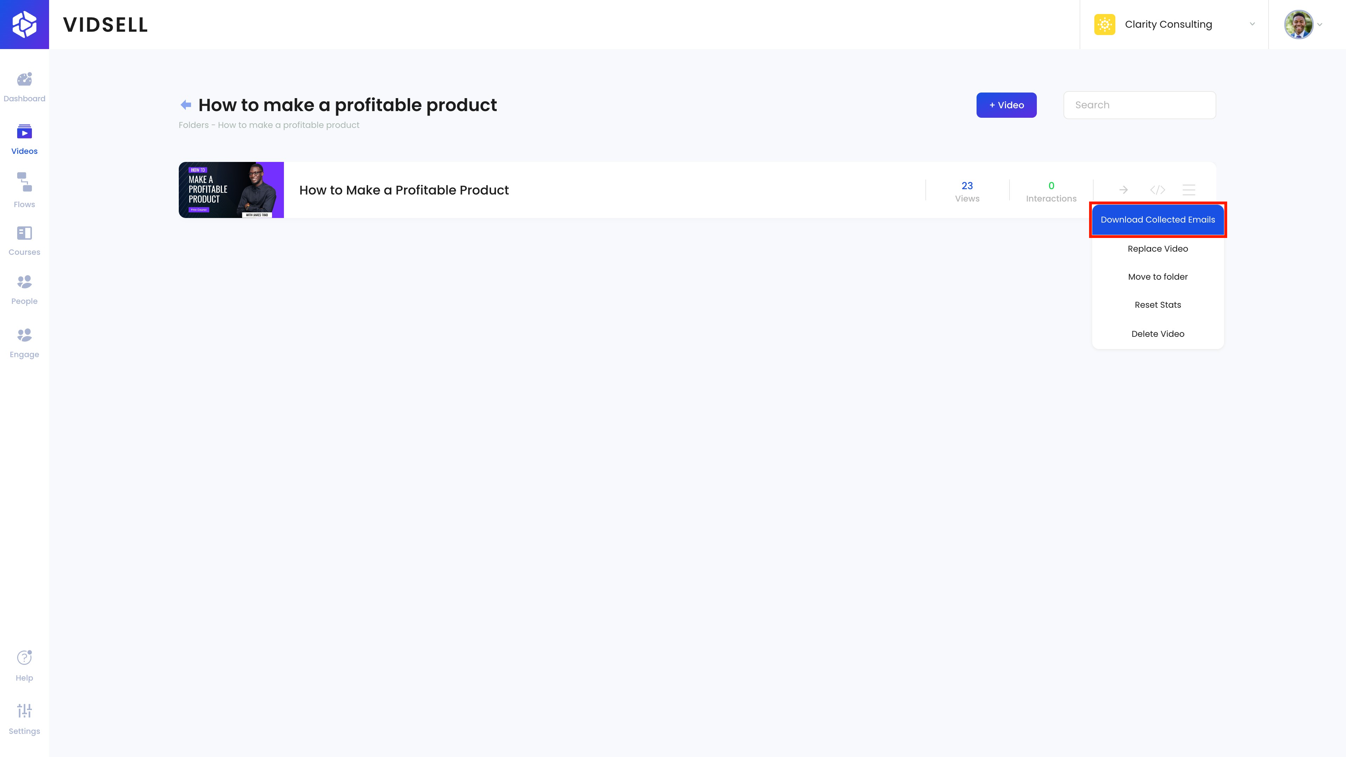This screenshot has width=1346, height=757.
Task: Choose Move to folder option
Action: 1157,277
